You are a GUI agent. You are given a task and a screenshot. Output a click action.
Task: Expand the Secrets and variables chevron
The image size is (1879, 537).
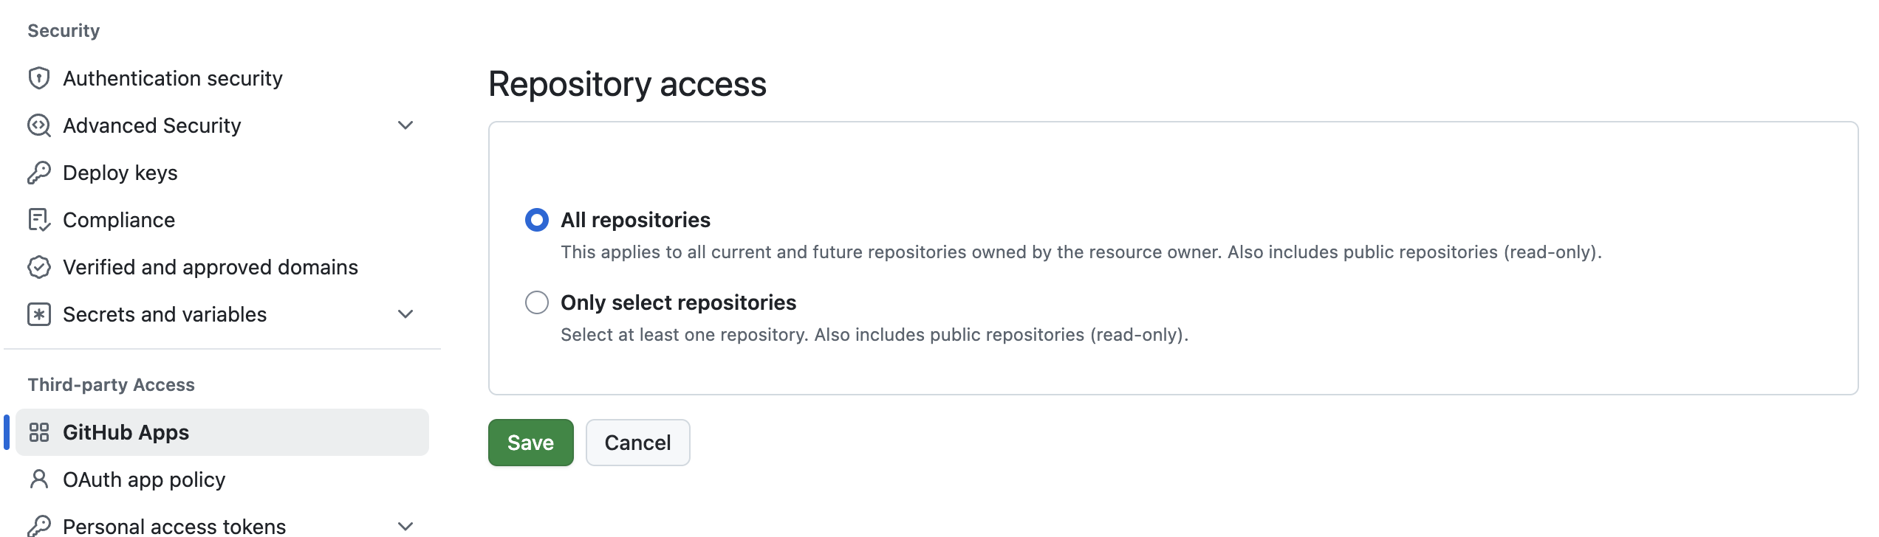pos(405,314)
